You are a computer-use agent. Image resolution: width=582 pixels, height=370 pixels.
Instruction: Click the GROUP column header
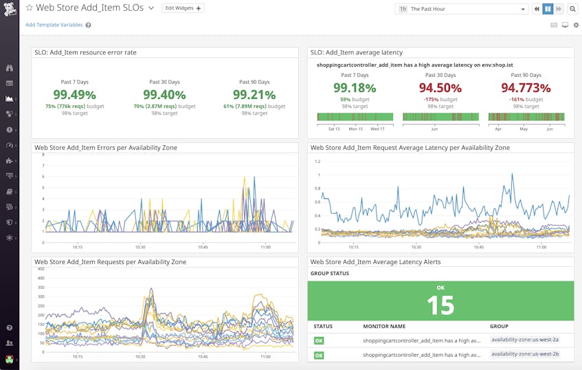click(x=499, y=327)
